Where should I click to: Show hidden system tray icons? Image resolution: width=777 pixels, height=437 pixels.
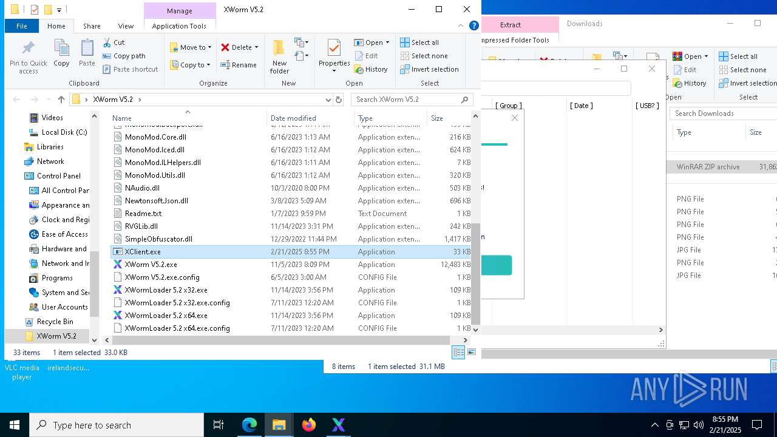point(654,425)
